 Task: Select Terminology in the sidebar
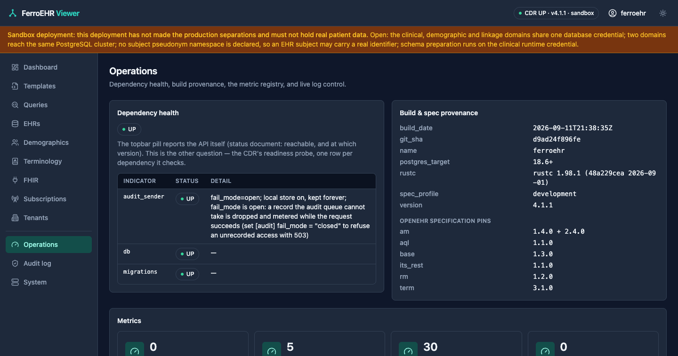click(49, 161)
